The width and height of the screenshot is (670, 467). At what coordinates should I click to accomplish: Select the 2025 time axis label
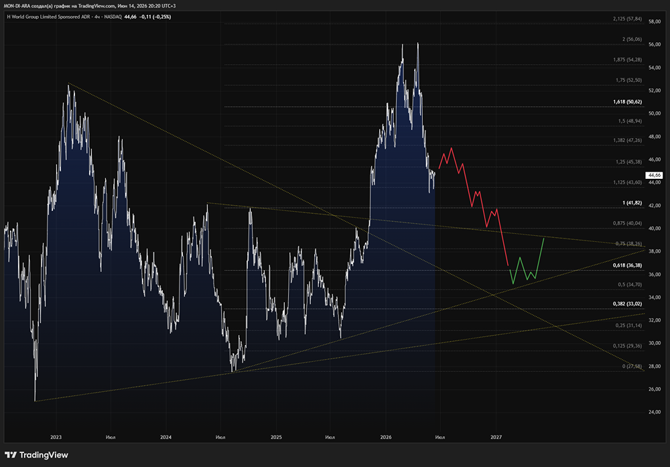coord(276,437)
